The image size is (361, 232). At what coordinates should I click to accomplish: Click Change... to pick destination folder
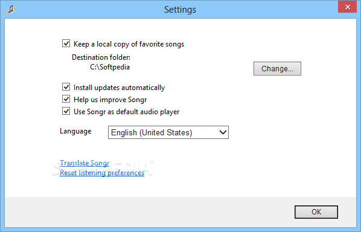(277, 68)
